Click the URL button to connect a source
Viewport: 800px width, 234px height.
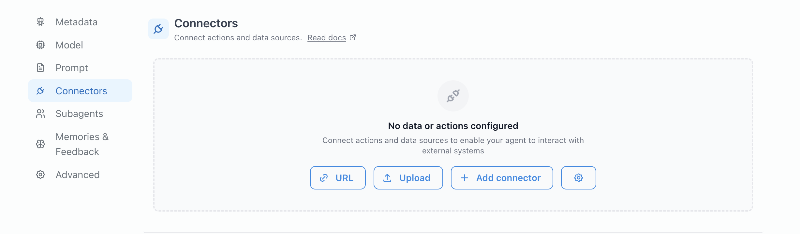coord(338,178)
